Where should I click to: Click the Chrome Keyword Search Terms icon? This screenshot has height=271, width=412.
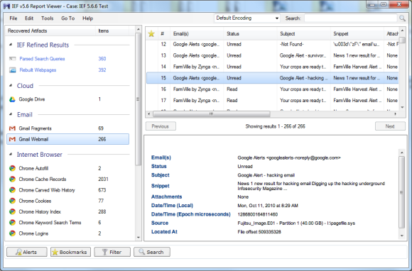click(12, 223)
